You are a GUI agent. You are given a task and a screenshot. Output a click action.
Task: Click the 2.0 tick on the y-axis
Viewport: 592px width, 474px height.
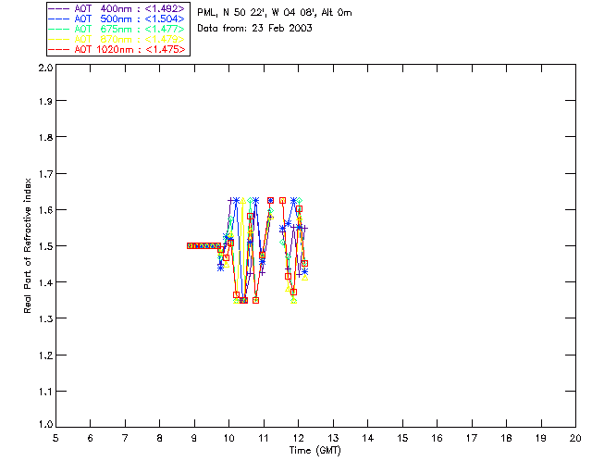point(44,69)
